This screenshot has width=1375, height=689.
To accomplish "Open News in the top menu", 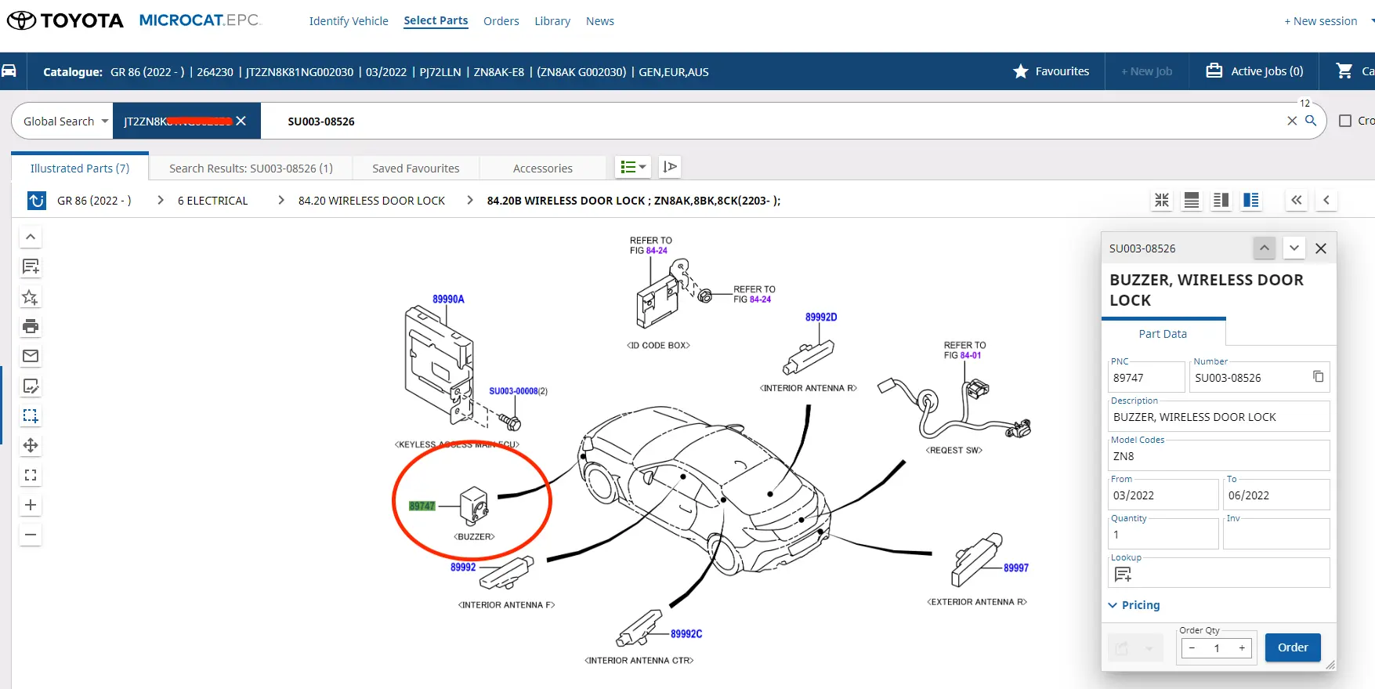I will pos(600,21).
